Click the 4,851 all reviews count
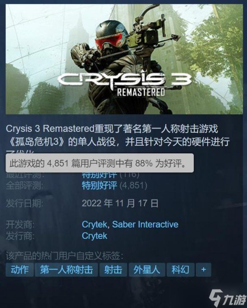The width and height of the screenshot is (247, 308). click(x=133, y=186)
